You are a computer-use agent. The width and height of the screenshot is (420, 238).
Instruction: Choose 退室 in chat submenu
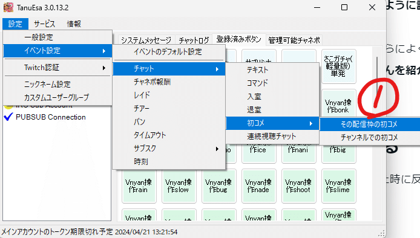click(272, 110)
